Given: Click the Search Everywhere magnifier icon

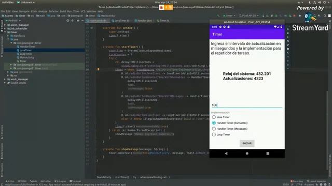Looking at the screenshot, I should 325,16.
